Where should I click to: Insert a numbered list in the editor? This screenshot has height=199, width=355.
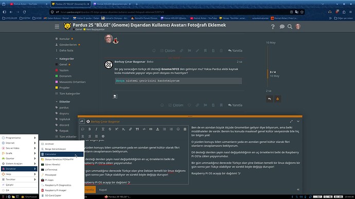click(x=171, y=129)
